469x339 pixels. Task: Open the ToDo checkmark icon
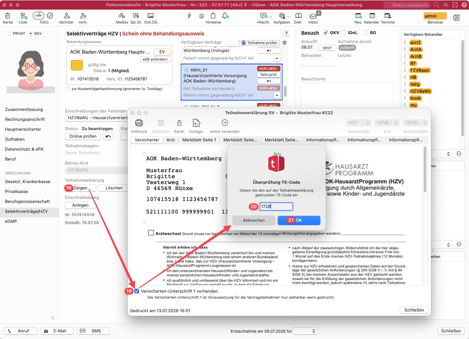(50, 16)
